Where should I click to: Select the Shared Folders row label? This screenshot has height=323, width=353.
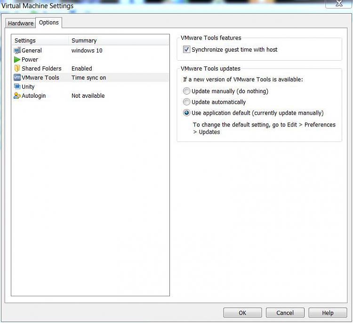click(41, 69)
